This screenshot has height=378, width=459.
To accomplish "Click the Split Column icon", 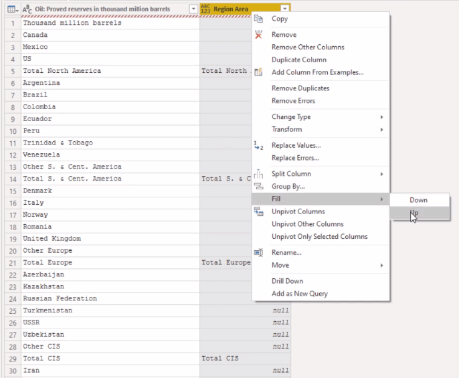I will tap(258, 174).
